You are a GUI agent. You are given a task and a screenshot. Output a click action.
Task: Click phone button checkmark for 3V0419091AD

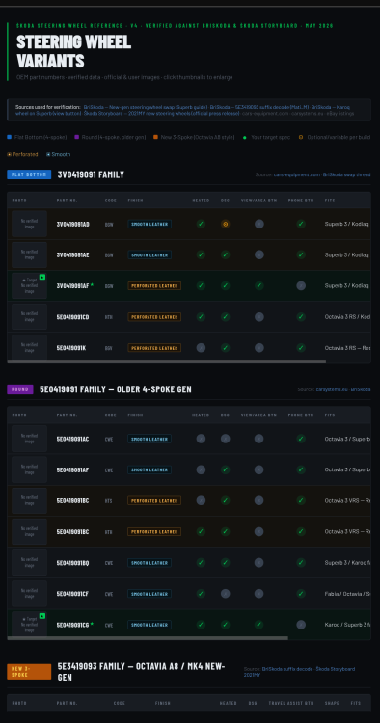pyautogui.click(x=301, y=224)
